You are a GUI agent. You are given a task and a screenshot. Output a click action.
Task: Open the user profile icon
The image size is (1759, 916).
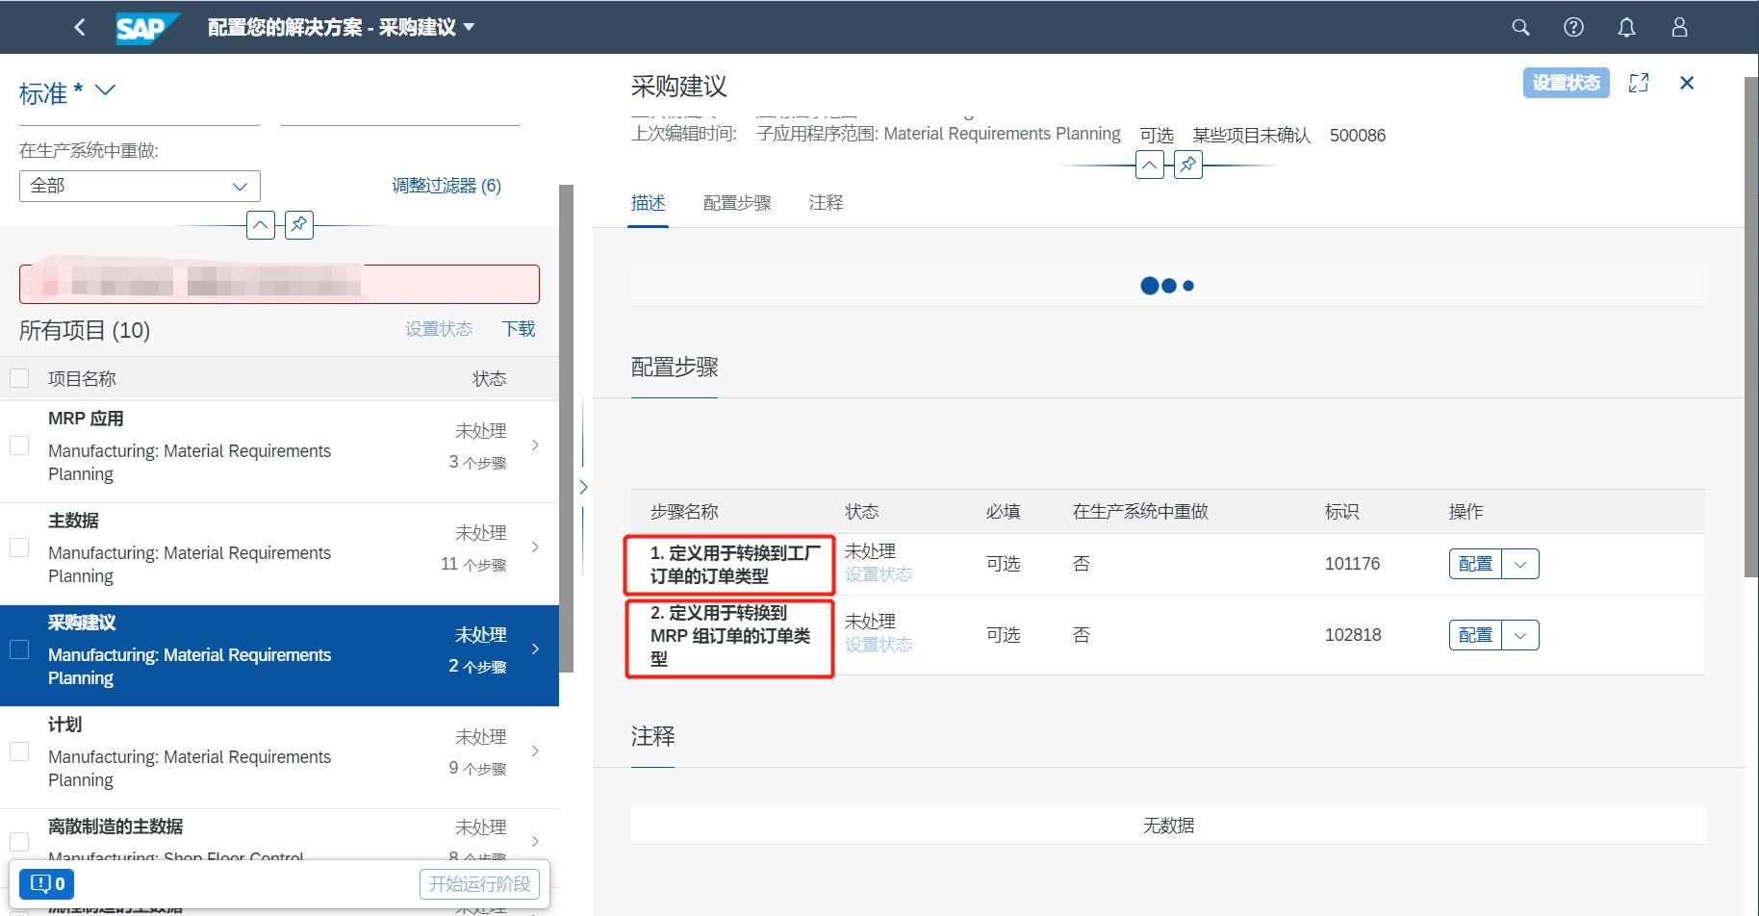(1679, 27)
